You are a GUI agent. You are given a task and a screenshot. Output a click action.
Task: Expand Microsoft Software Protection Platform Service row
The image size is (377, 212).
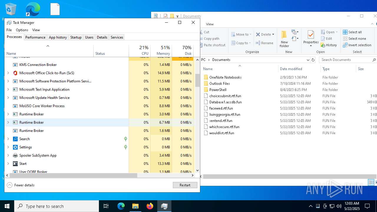point(8,81)
